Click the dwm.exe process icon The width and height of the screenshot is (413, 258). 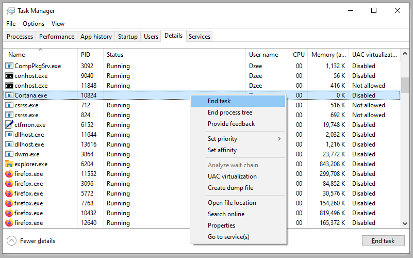point(9,154)
